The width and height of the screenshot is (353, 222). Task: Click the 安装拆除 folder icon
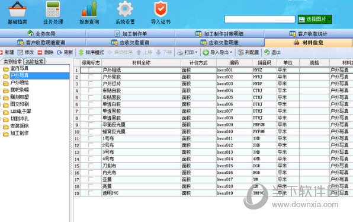click(6, 127)
